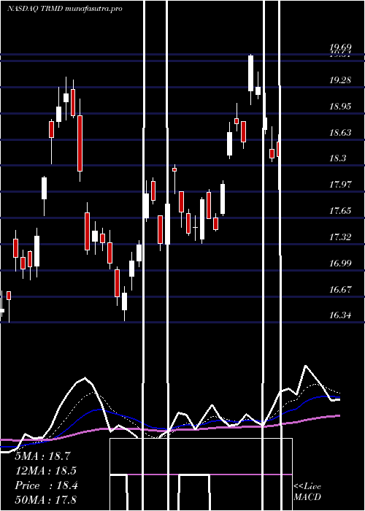Click the Price : 18.4 readout
Viewport: 365px width, 511px height.
(46, 485)
